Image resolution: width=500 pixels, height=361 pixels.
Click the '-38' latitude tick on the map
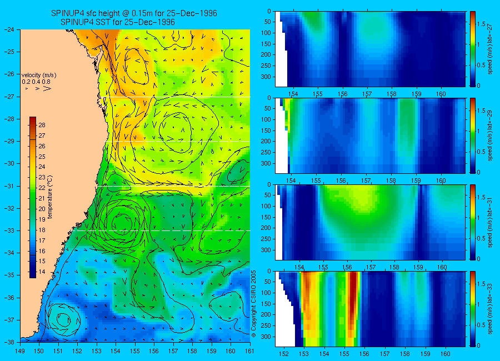click(x=9, y=342)
